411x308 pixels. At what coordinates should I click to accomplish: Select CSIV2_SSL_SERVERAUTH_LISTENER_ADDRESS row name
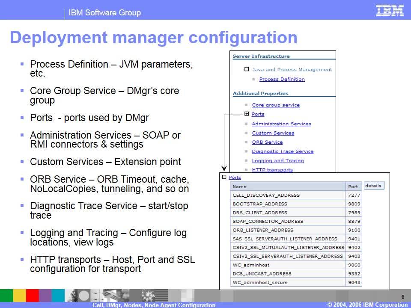288,256
